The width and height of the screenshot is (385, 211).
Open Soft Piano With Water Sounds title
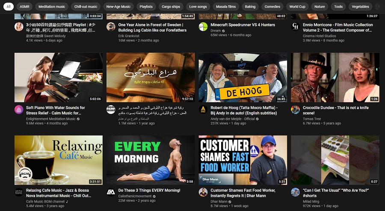(x=55, y=110)
